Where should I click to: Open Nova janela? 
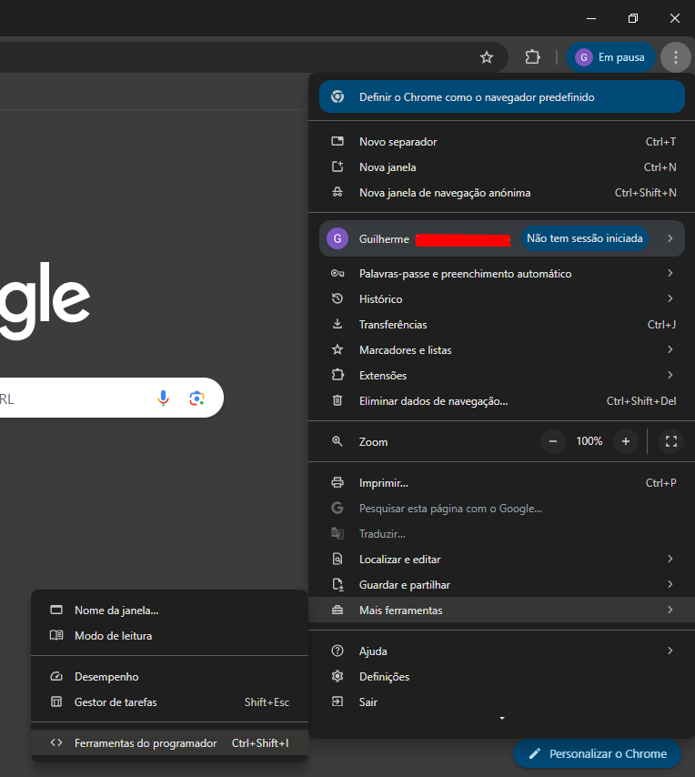click(502, 167)
